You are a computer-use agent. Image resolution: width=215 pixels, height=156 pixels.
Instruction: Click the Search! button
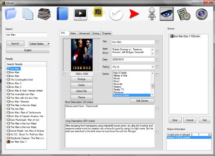15,44
